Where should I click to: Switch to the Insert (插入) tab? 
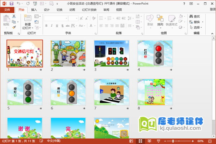tap(34, 10)
